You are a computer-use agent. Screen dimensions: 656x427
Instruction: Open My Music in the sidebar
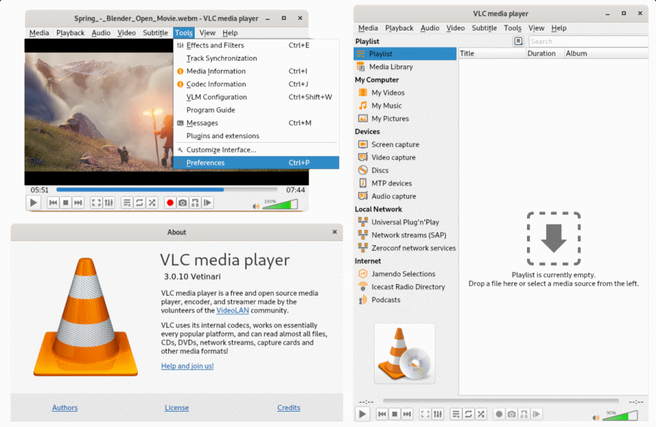(405, 106)
